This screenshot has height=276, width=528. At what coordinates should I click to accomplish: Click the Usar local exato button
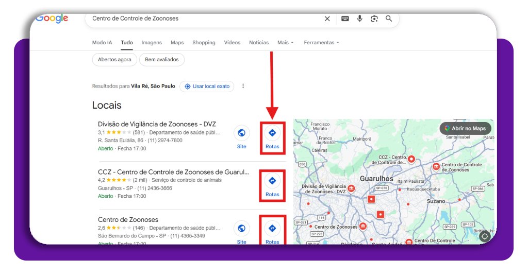pyautogui.click(x=207, y=87)
